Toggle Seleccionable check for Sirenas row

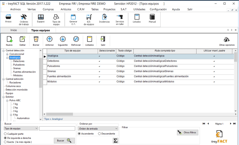tap(99, 71)
